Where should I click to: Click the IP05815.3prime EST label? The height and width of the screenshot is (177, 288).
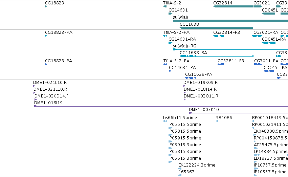184,152
